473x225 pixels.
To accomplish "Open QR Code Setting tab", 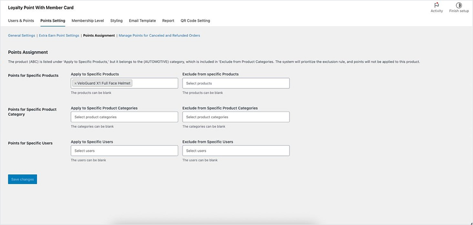I will [x=195, y=21].
